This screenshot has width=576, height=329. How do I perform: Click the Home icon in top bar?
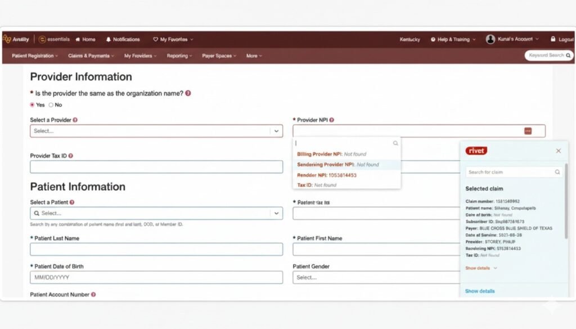point(78,39)
